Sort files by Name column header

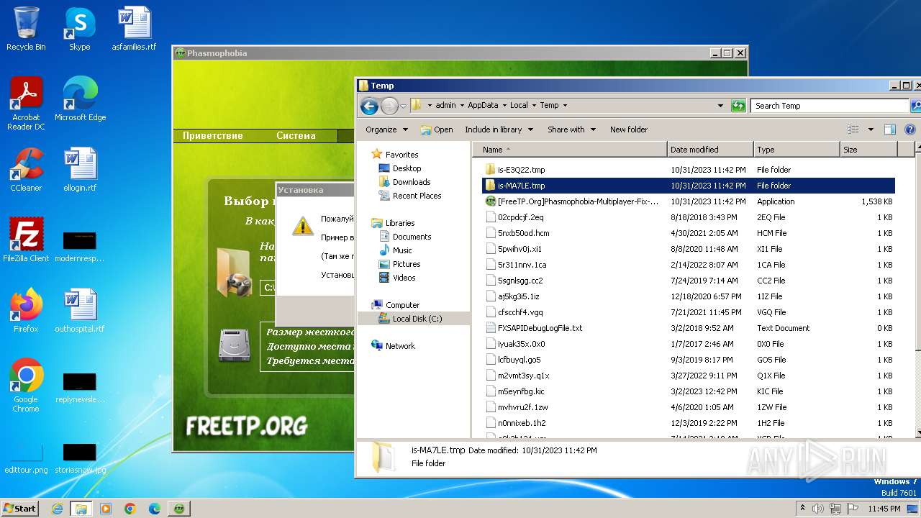(x=570, y=150)
